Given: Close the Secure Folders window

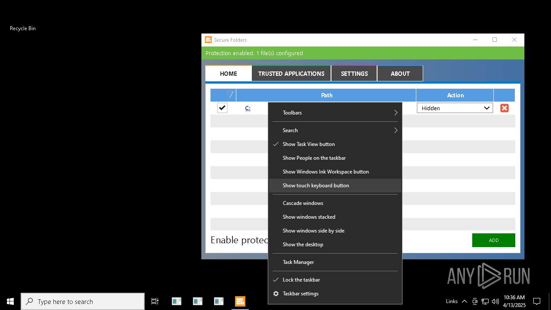Looking at the screenshot, I should pos(514,40).
